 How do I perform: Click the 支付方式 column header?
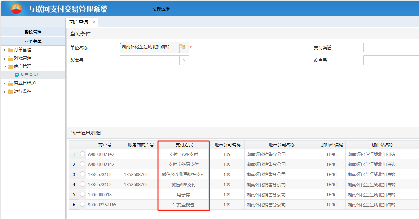(184, 145)
